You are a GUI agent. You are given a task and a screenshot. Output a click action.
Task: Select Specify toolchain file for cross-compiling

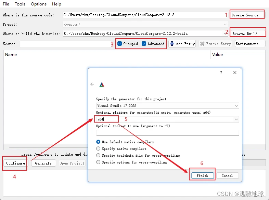[98, 155]
